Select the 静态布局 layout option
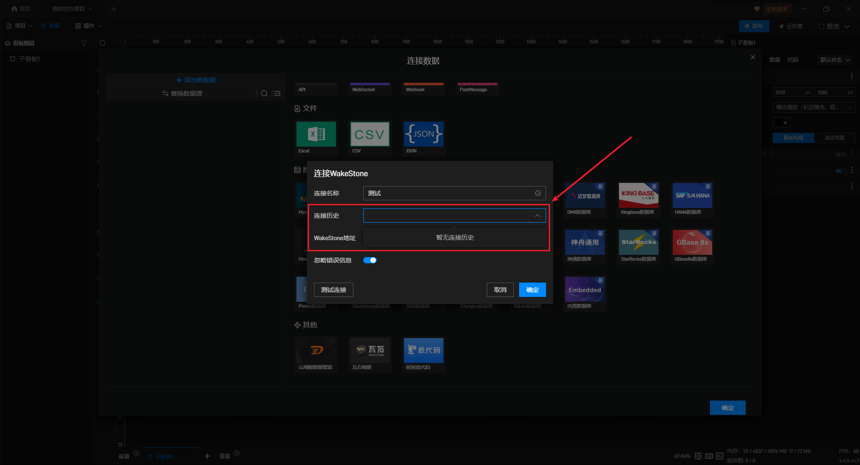Image resolution: width=860 pixels, height=465 pixels. click(x=793, y=138)
